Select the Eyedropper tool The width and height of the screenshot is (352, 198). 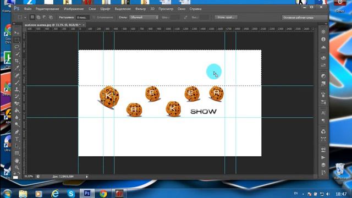[17, 68]
